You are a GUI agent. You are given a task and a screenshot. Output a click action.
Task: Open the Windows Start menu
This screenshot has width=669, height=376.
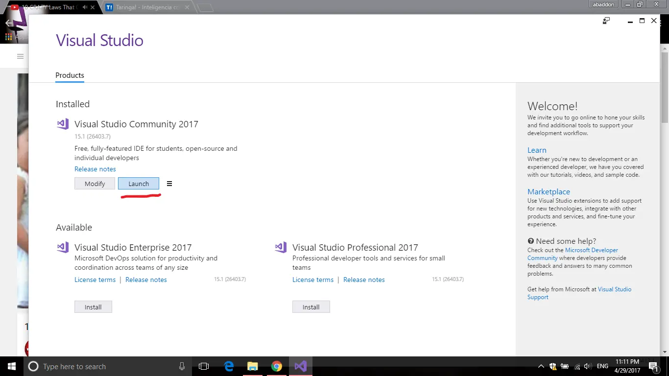(12, 366)
